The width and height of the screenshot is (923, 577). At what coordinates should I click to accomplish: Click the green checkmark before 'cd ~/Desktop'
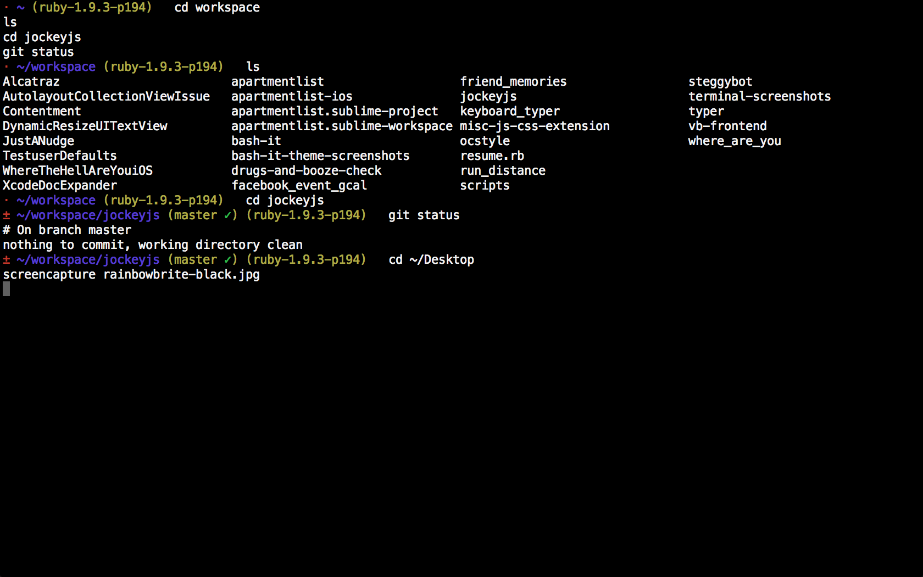227,260
